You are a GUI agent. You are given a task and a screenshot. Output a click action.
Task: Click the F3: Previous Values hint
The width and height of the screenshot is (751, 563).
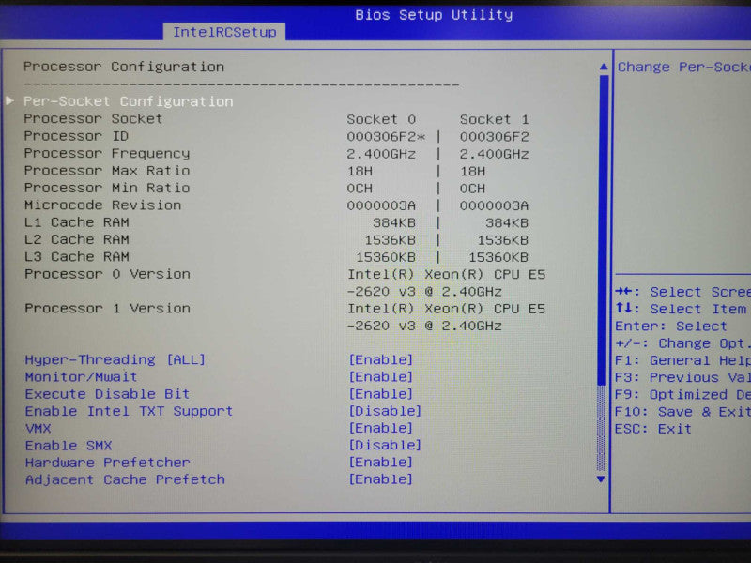point(683,378)
